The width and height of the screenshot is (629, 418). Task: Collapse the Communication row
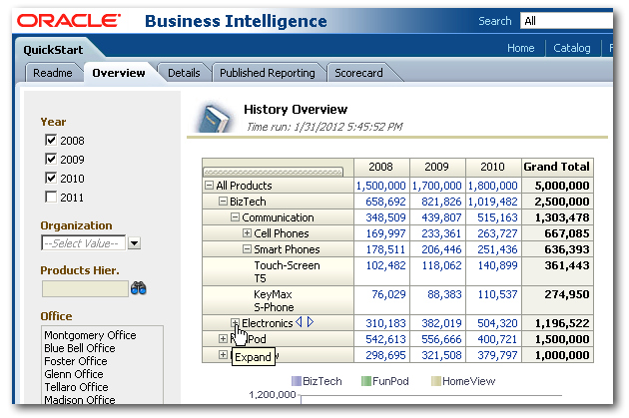(235, 217)
